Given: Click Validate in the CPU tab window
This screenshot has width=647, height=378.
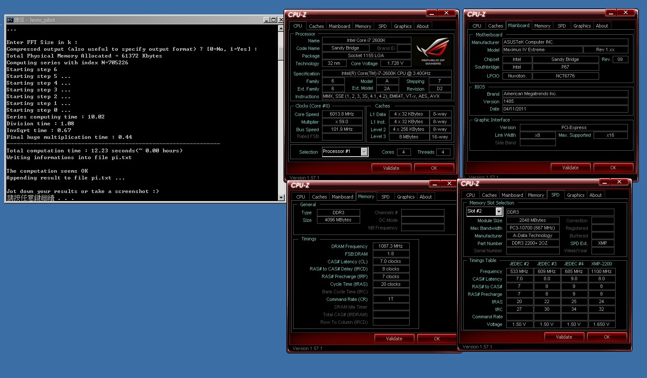Looking at the screenshot, I should point(391,168).
